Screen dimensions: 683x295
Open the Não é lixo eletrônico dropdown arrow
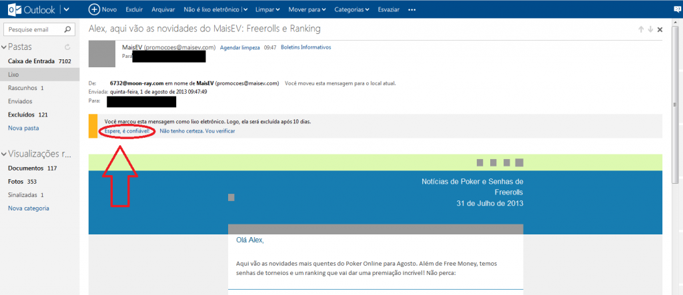click(x=245, y=9)
